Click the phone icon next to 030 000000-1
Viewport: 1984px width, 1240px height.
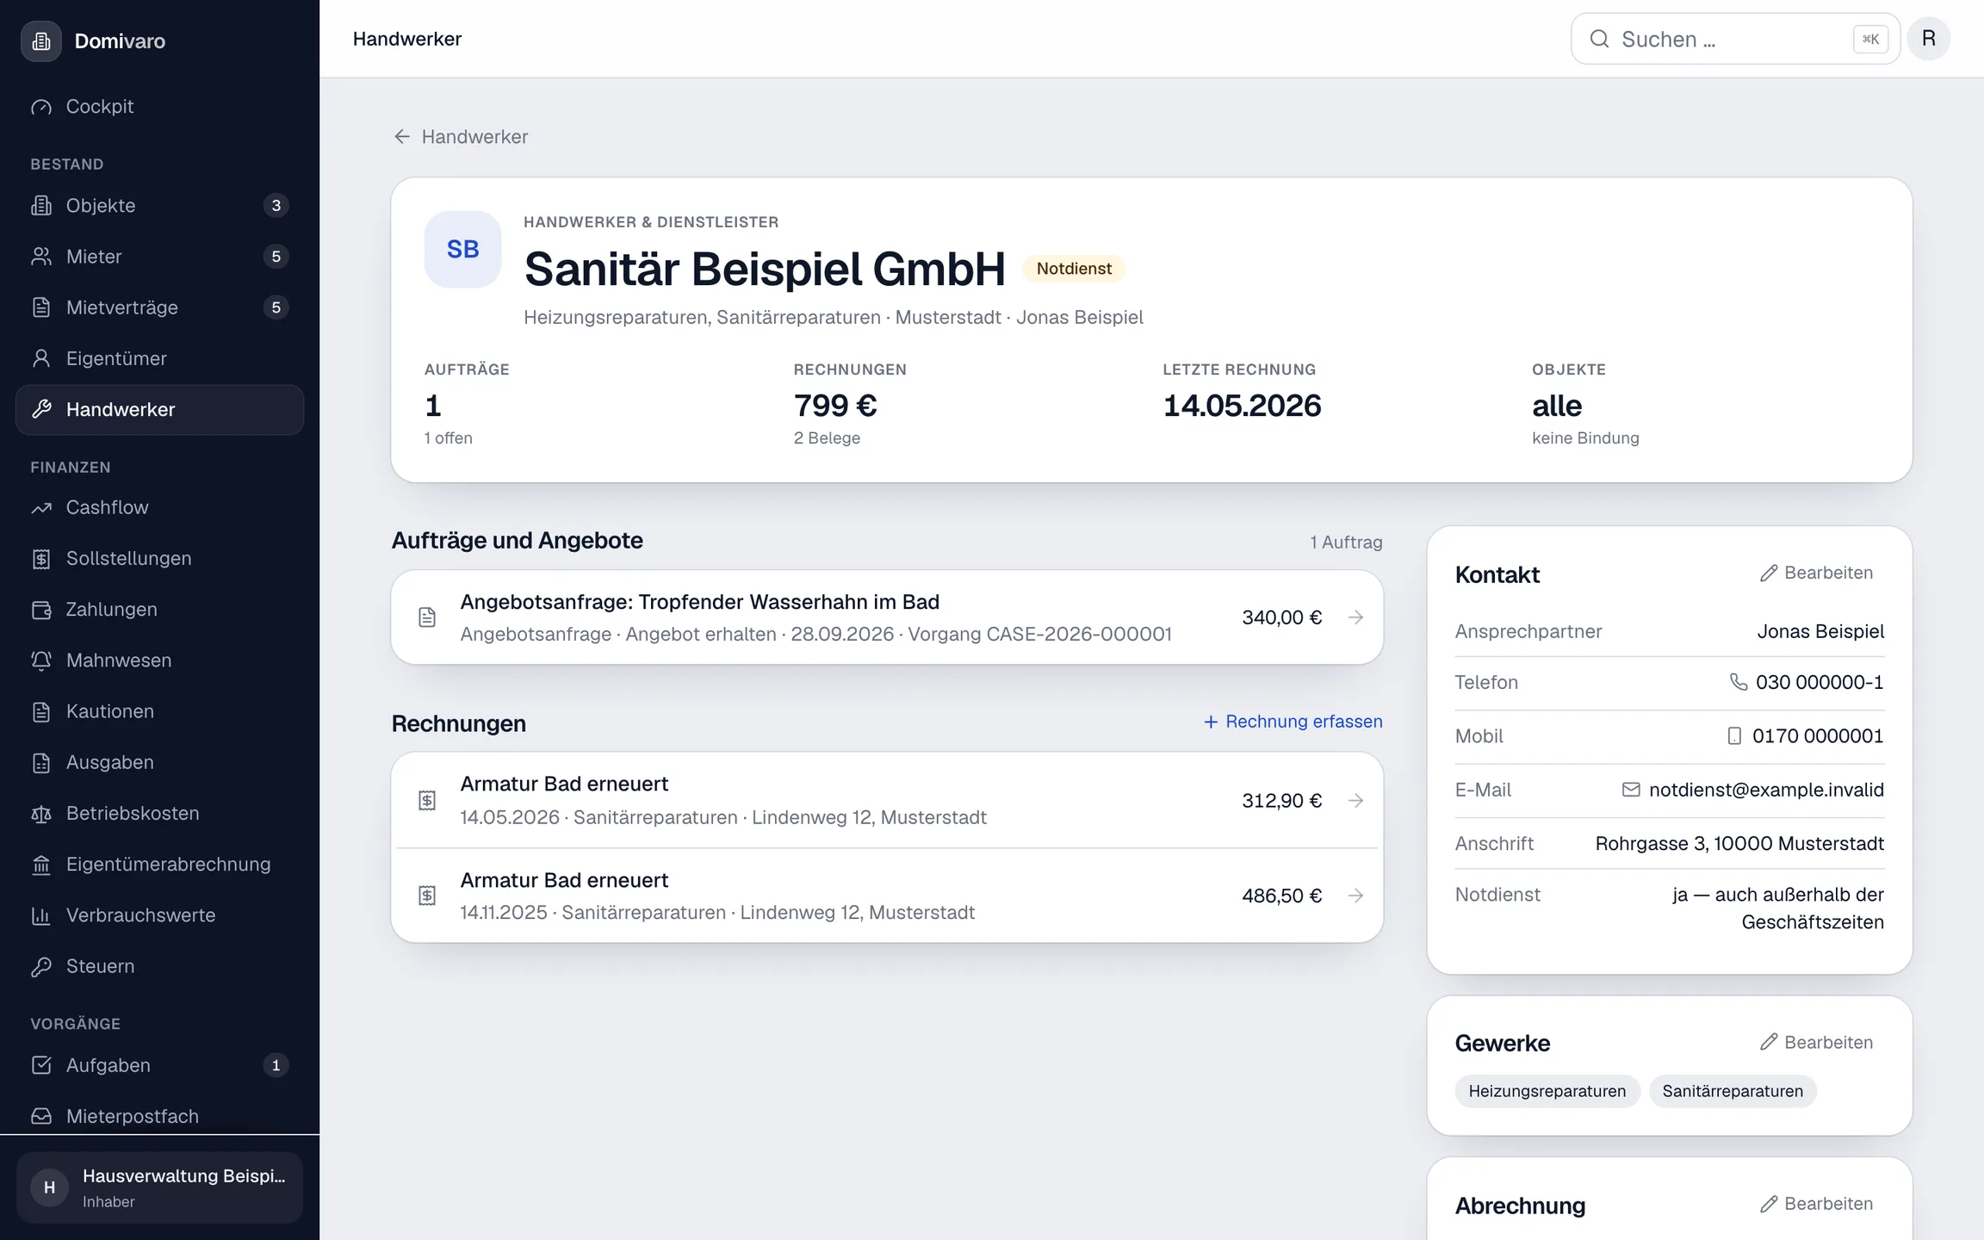[1739, 682]
